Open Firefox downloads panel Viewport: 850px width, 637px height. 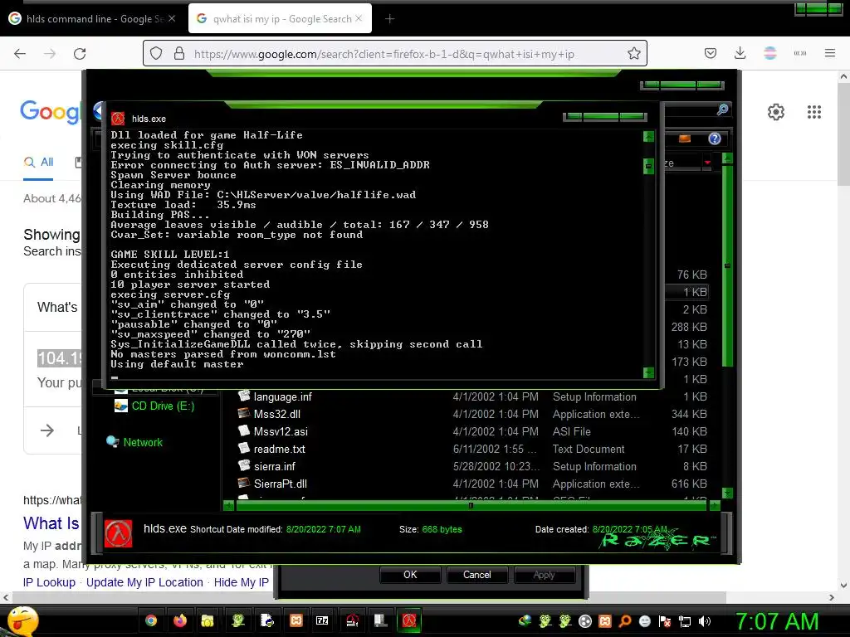point(740,53)
